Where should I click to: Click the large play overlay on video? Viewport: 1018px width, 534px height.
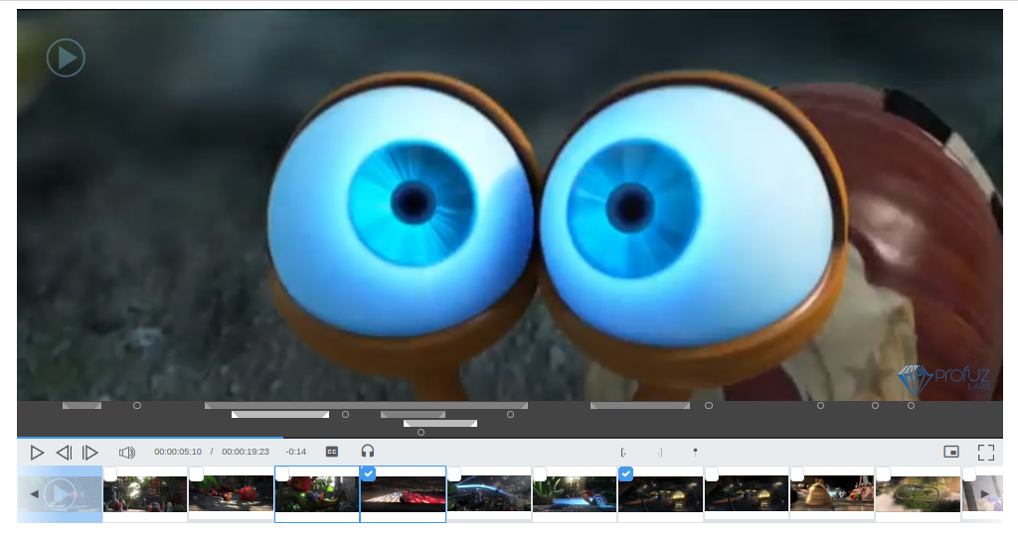[x=66, y=58]
